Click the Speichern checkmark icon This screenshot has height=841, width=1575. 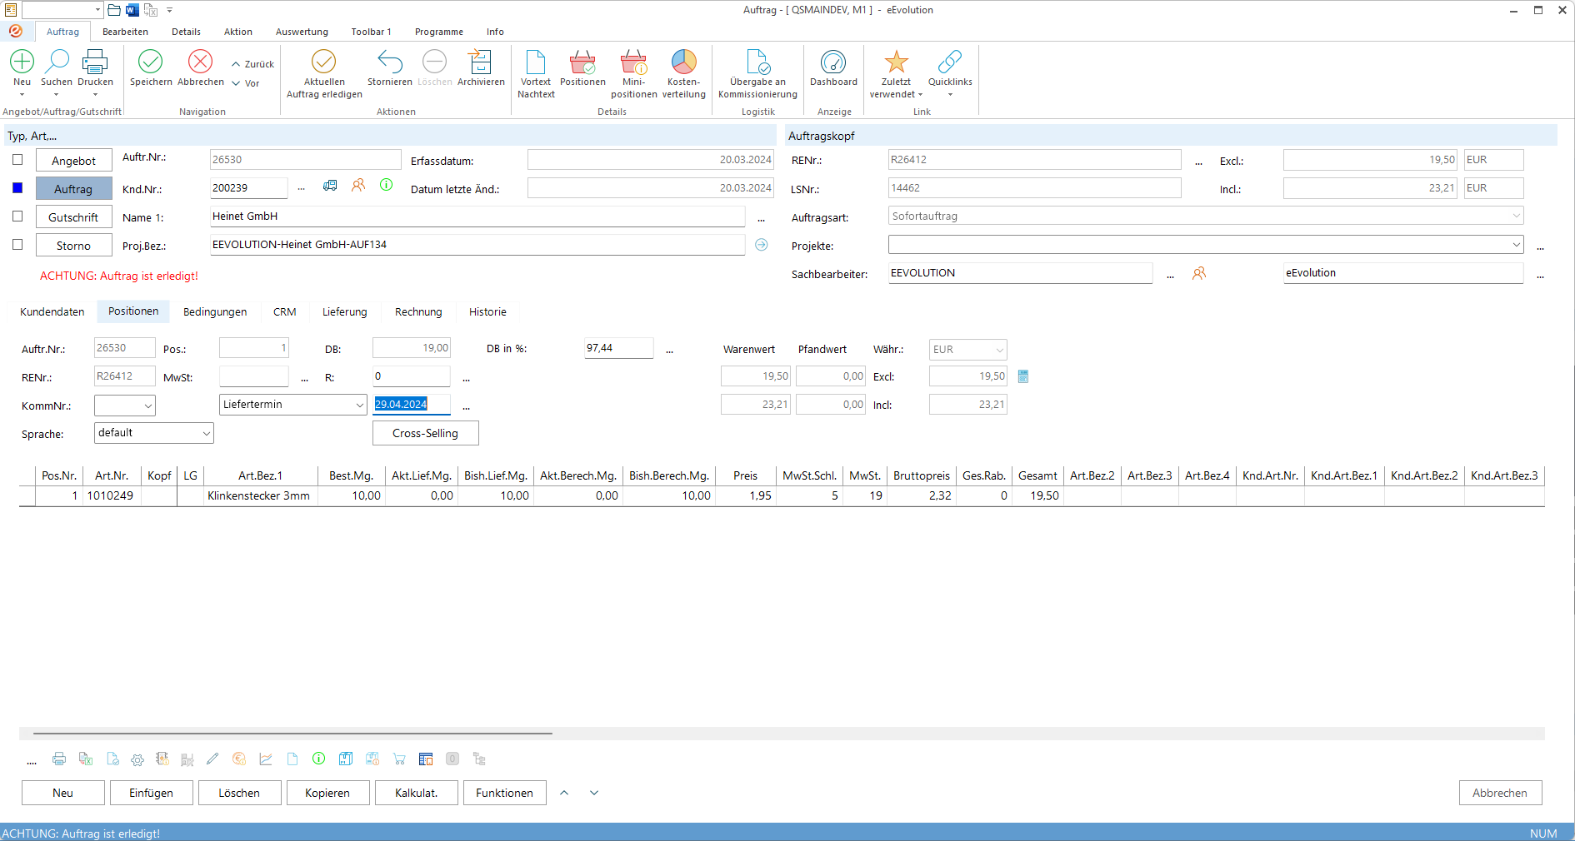click(151, 62)
